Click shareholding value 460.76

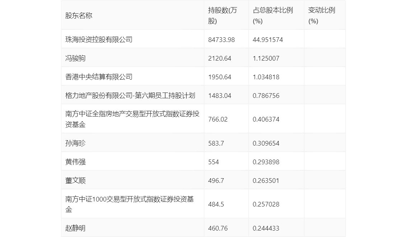(x=218, y=228)
